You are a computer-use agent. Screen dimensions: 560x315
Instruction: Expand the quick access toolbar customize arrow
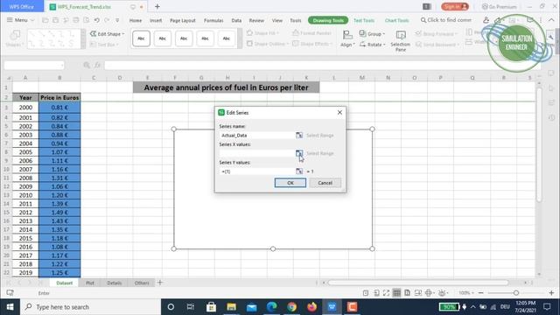tap(117, 20)
